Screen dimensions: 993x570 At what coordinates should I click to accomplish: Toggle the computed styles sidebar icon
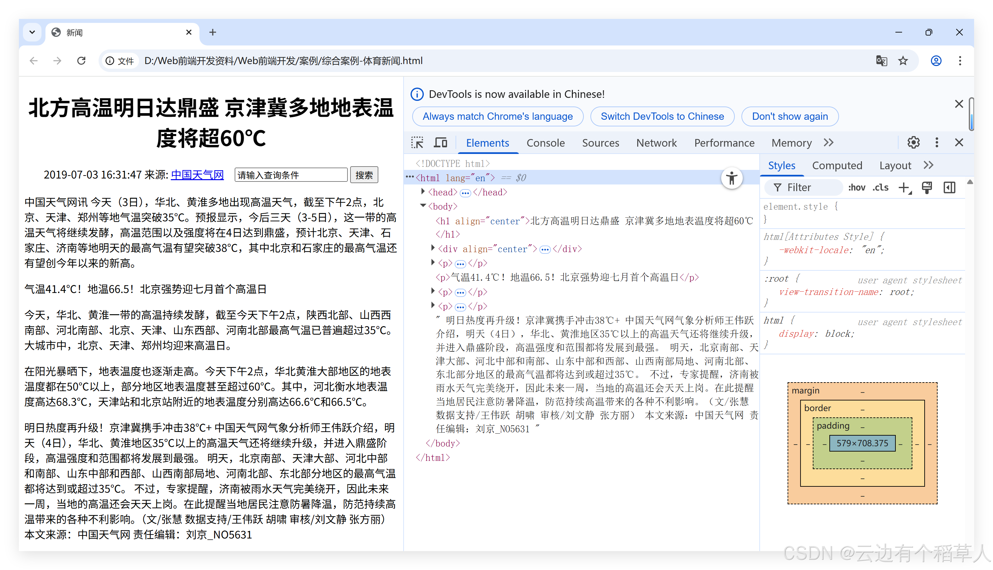[950, 187]
